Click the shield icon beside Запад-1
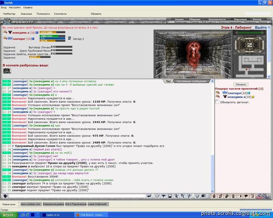 coord(70,39)
